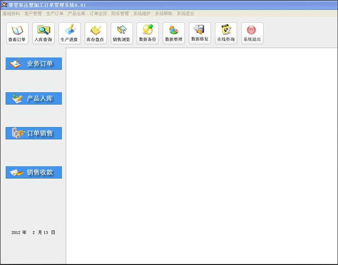
Task: Click the app icon in the title bar
Action: [x=4, y=4]
